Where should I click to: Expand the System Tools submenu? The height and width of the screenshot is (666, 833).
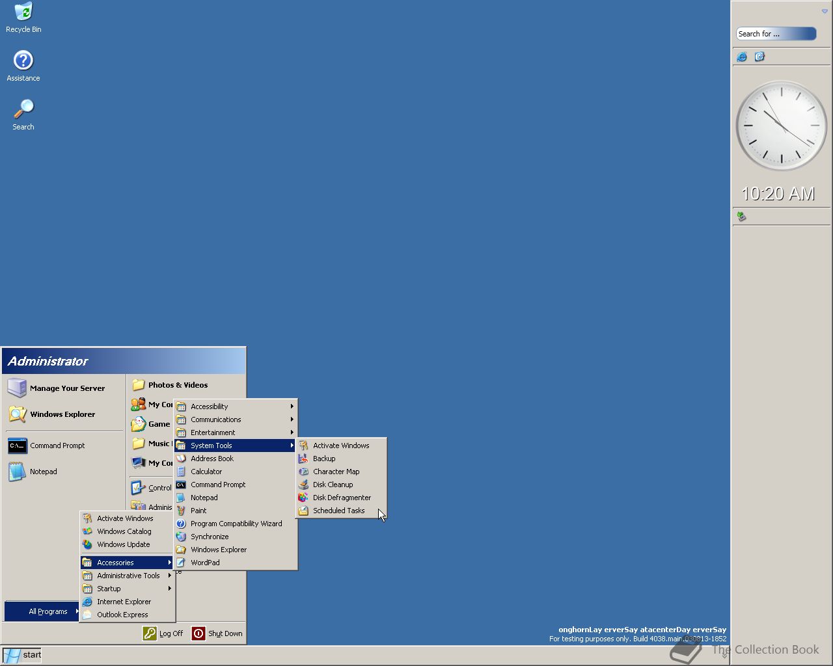[236, 446]
